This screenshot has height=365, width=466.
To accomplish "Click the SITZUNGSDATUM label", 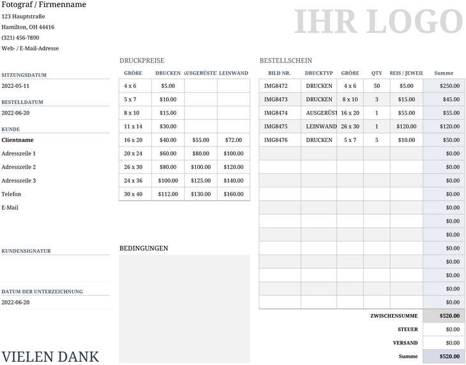I will [x=24, y=75].
